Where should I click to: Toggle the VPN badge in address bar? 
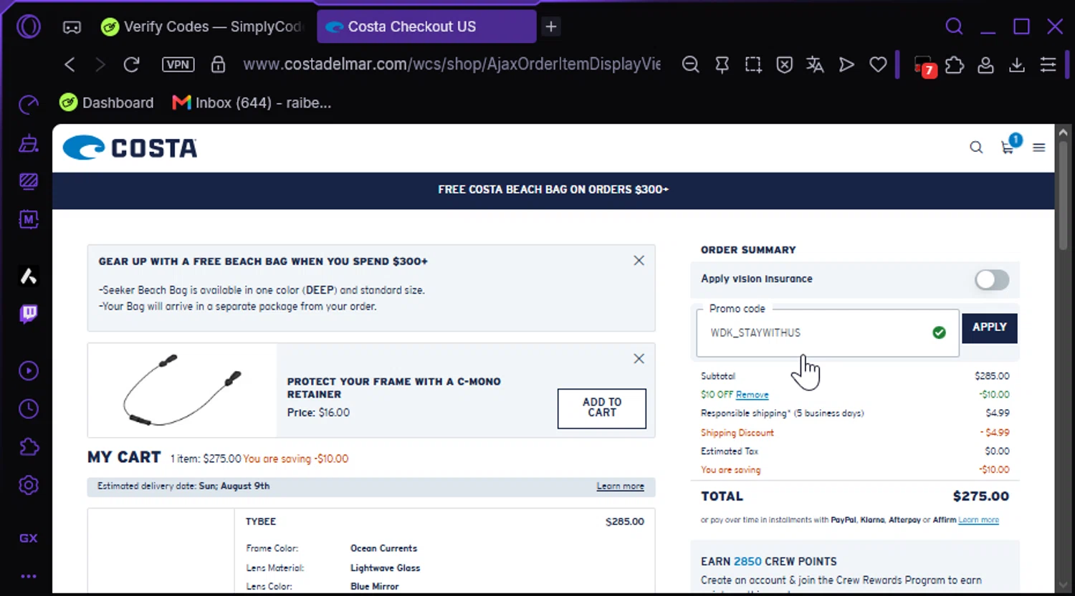pos(178,64)
